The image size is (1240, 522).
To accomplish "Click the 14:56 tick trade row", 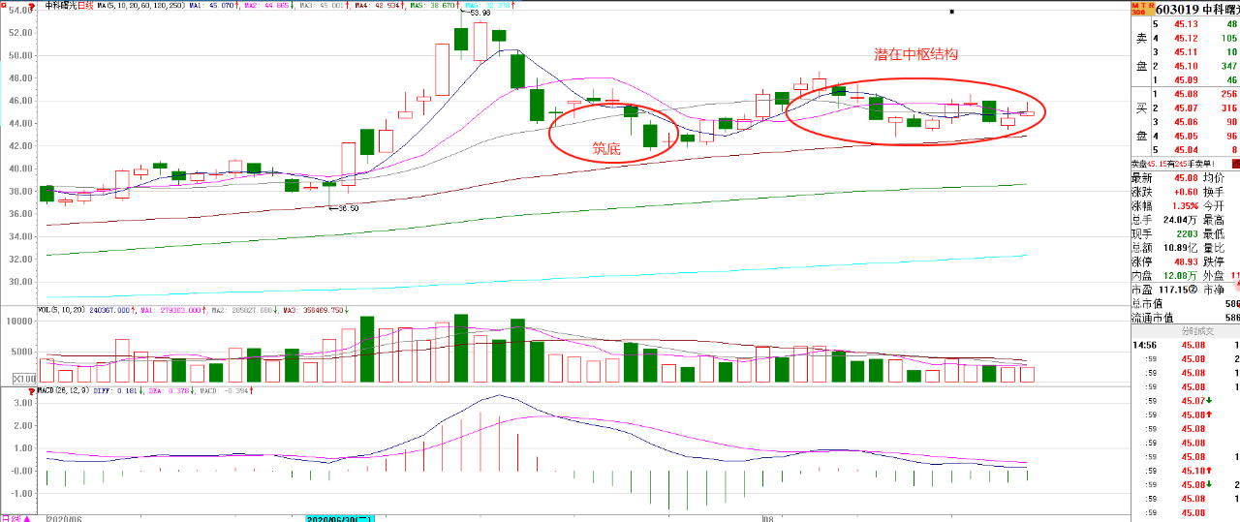I will [1185, 345].
